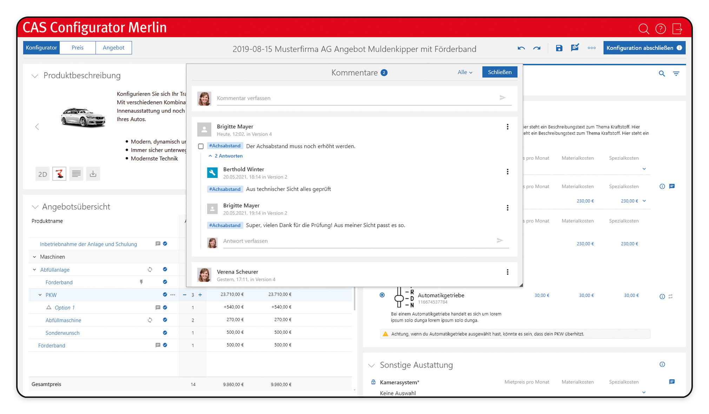Switch to the Konfigurator tab
Image resolution: width=709 pixels, height=414 pixels.
(x=41, y=48)
